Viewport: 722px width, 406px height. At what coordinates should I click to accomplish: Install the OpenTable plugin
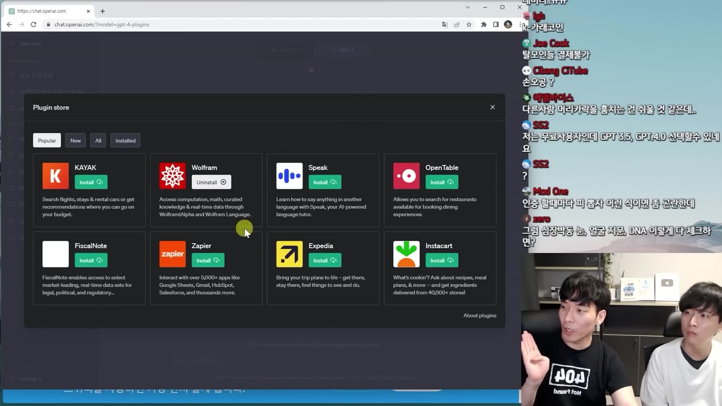coord(442,182)
